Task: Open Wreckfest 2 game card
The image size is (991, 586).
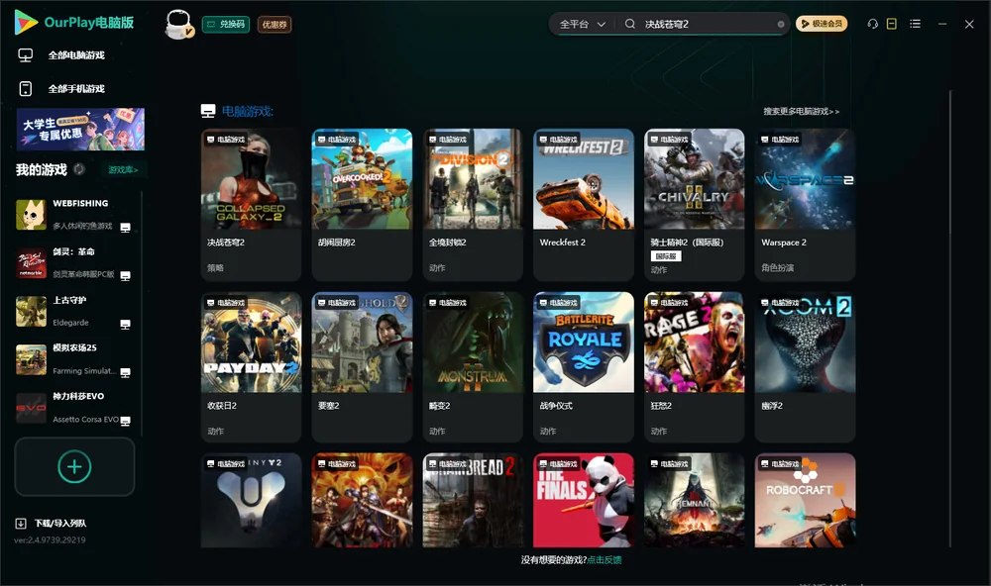Action: (x=584, y=205)
